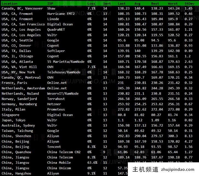Select the Singapore location entry
The image size is (199, 176).
(10, 115)
